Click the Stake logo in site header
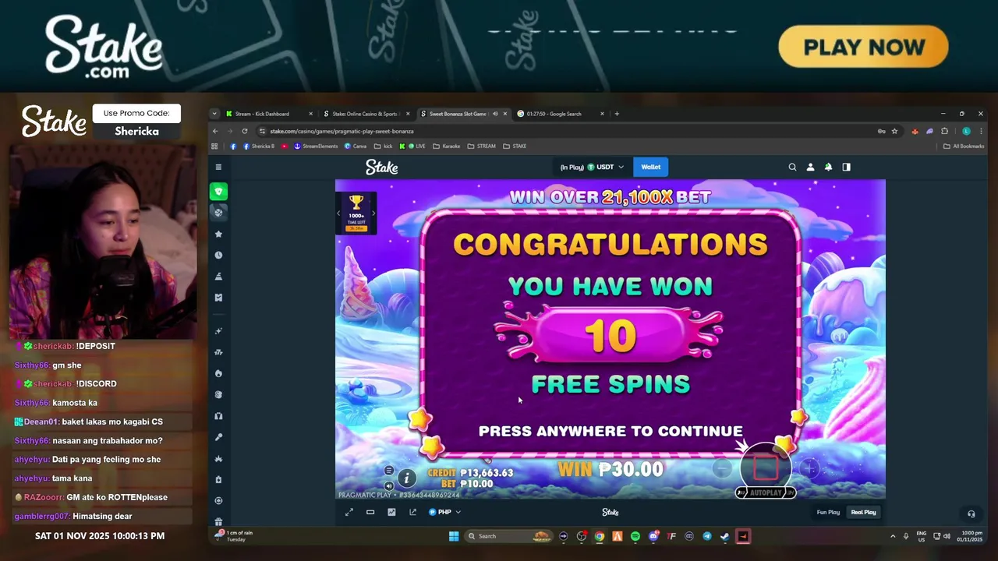The width and height of the screenshot is (998, 561). click(382, 167)
